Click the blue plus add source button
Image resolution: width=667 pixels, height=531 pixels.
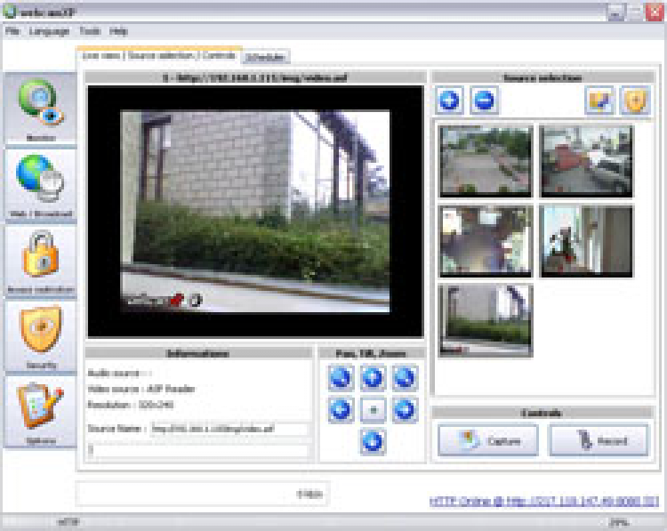tap(449, 101)
